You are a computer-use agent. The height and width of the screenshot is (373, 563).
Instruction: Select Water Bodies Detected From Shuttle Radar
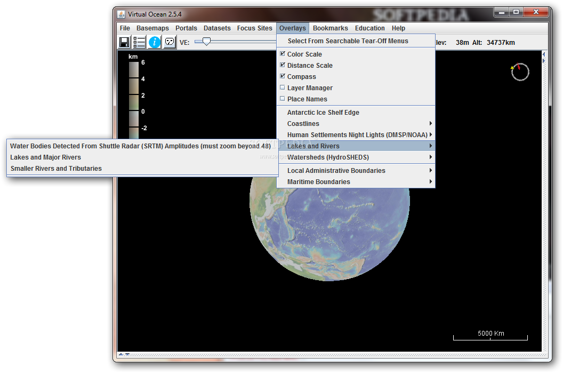point(142,146)
